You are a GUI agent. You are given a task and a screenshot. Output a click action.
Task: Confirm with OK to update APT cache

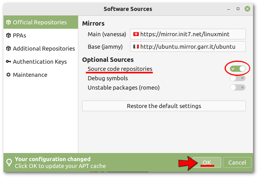(x=207, y=162)
